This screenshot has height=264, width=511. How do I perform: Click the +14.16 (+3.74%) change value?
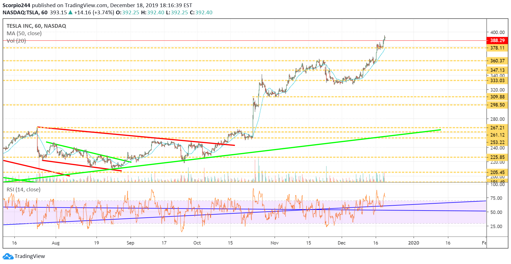tap(94, 13)
